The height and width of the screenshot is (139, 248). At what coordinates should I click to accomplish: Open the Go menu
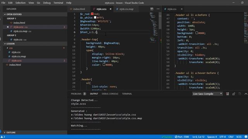(x=38, y=3)
